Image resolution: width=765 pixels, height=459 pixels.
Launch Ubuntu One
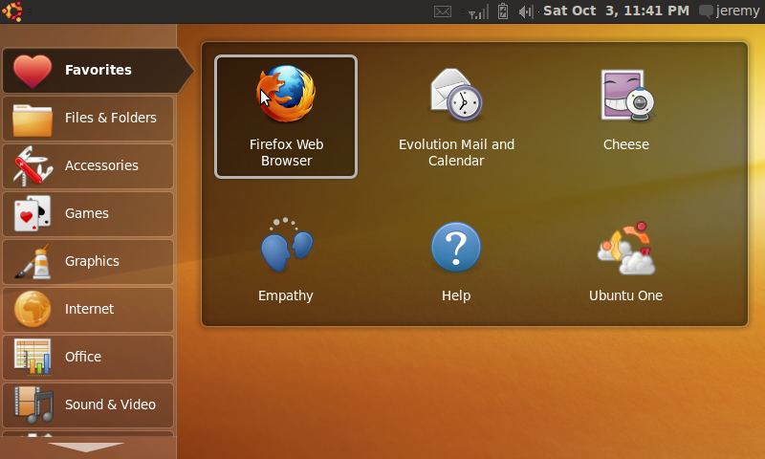click(626, 260)
